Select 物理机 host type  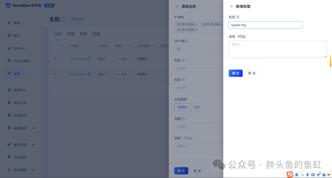pyautogui.click(x=183, y=107)
